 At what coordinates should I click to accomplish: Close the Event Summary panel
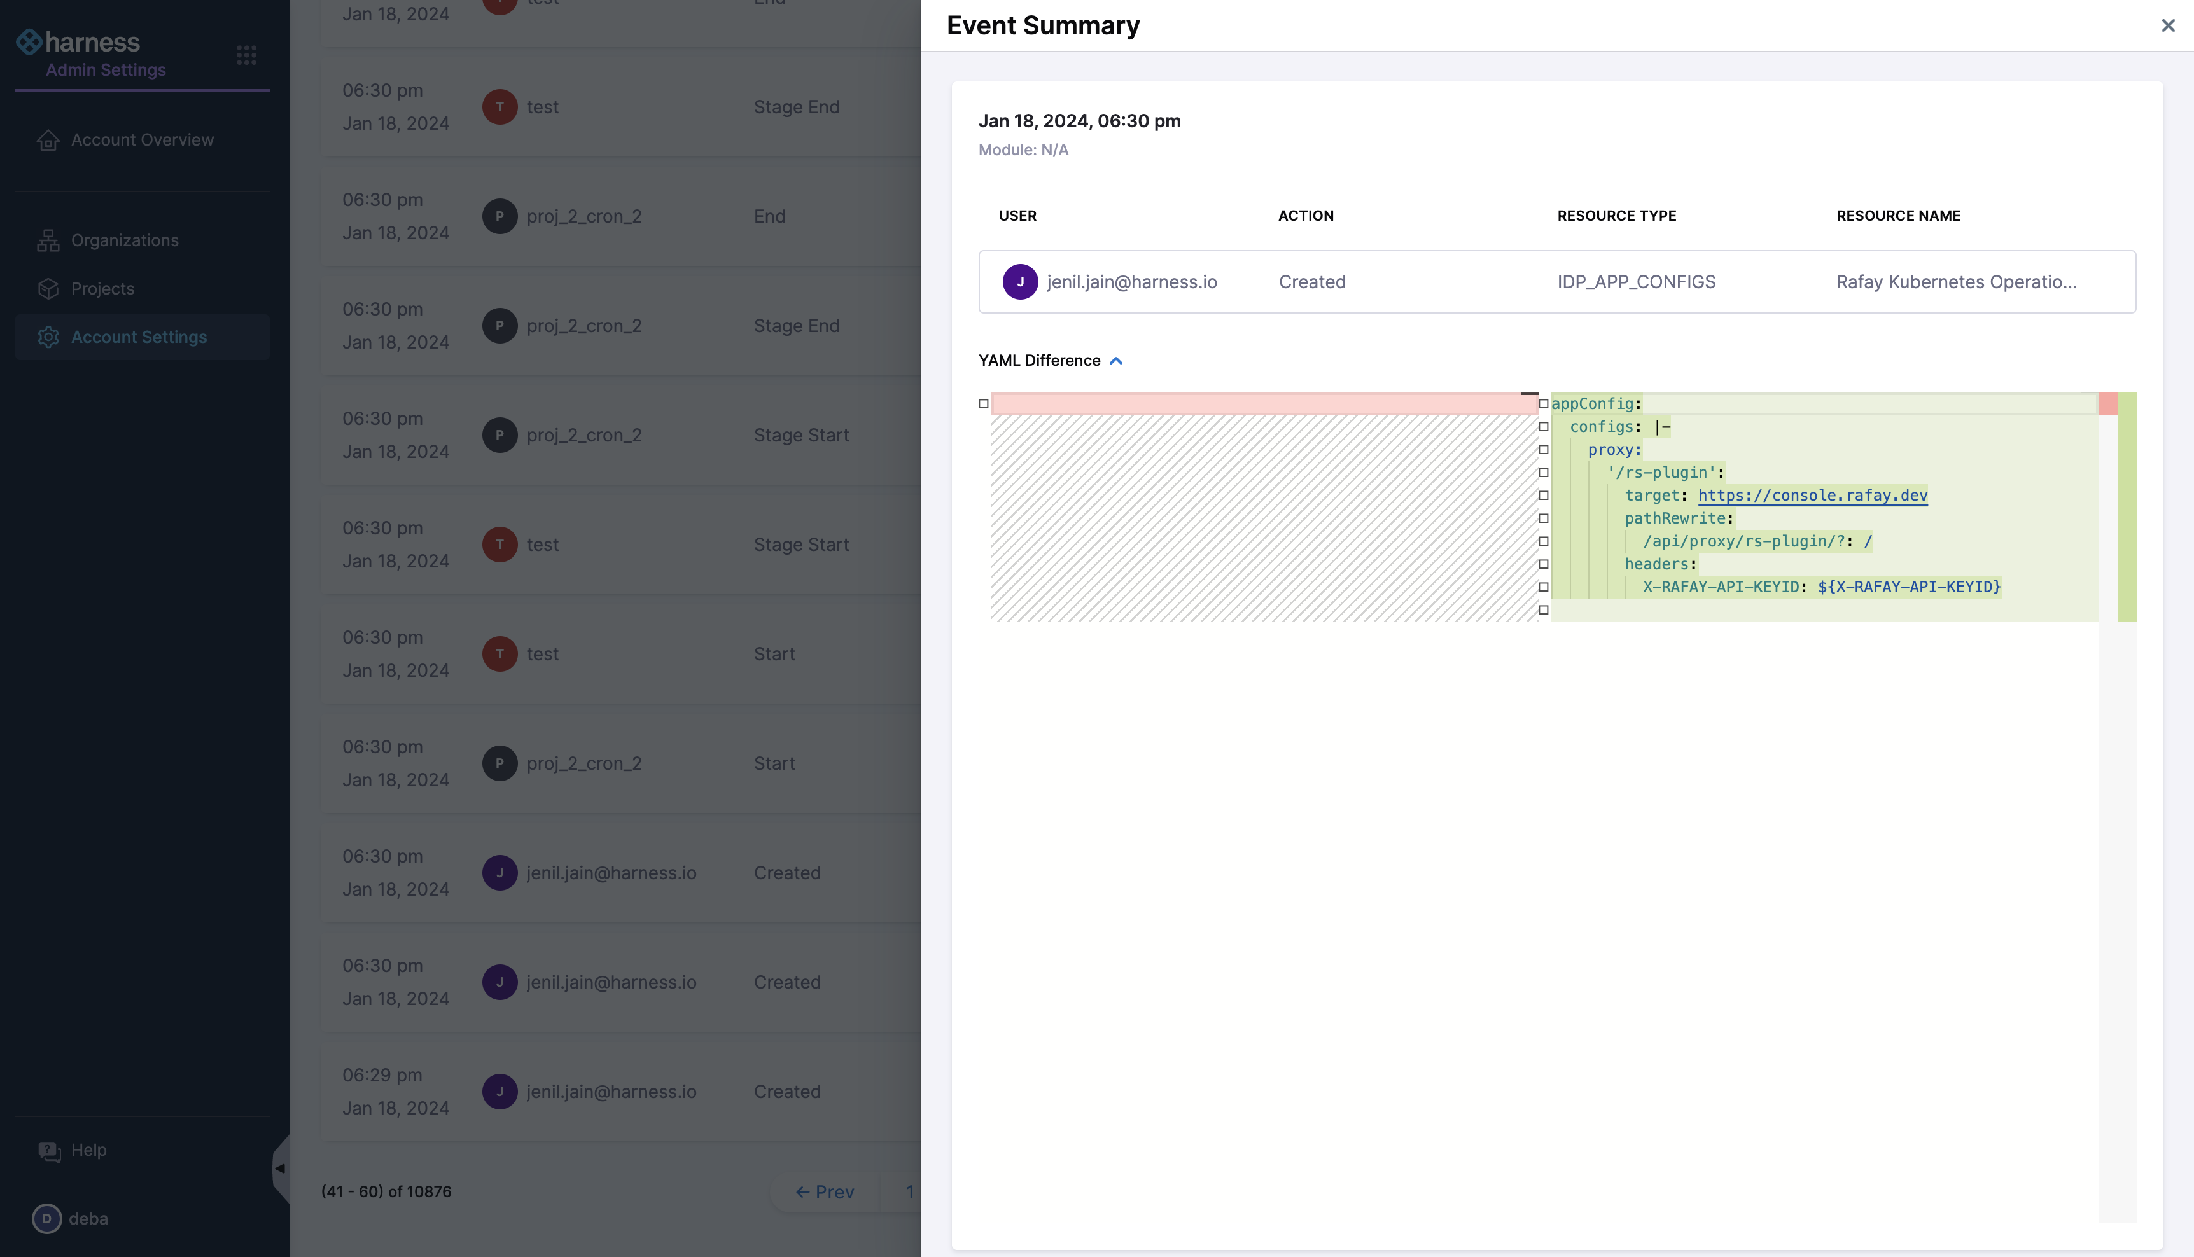click(2167, 26)
